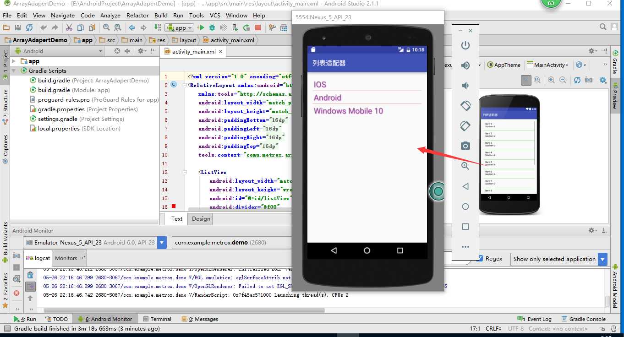
Task: Click the Synchronize refresh toolbar icon
Action: pos(29,27)
